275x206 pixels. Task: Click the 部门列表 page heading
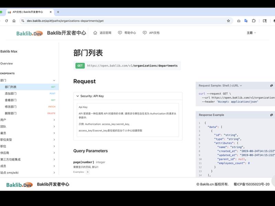(88, 53)
